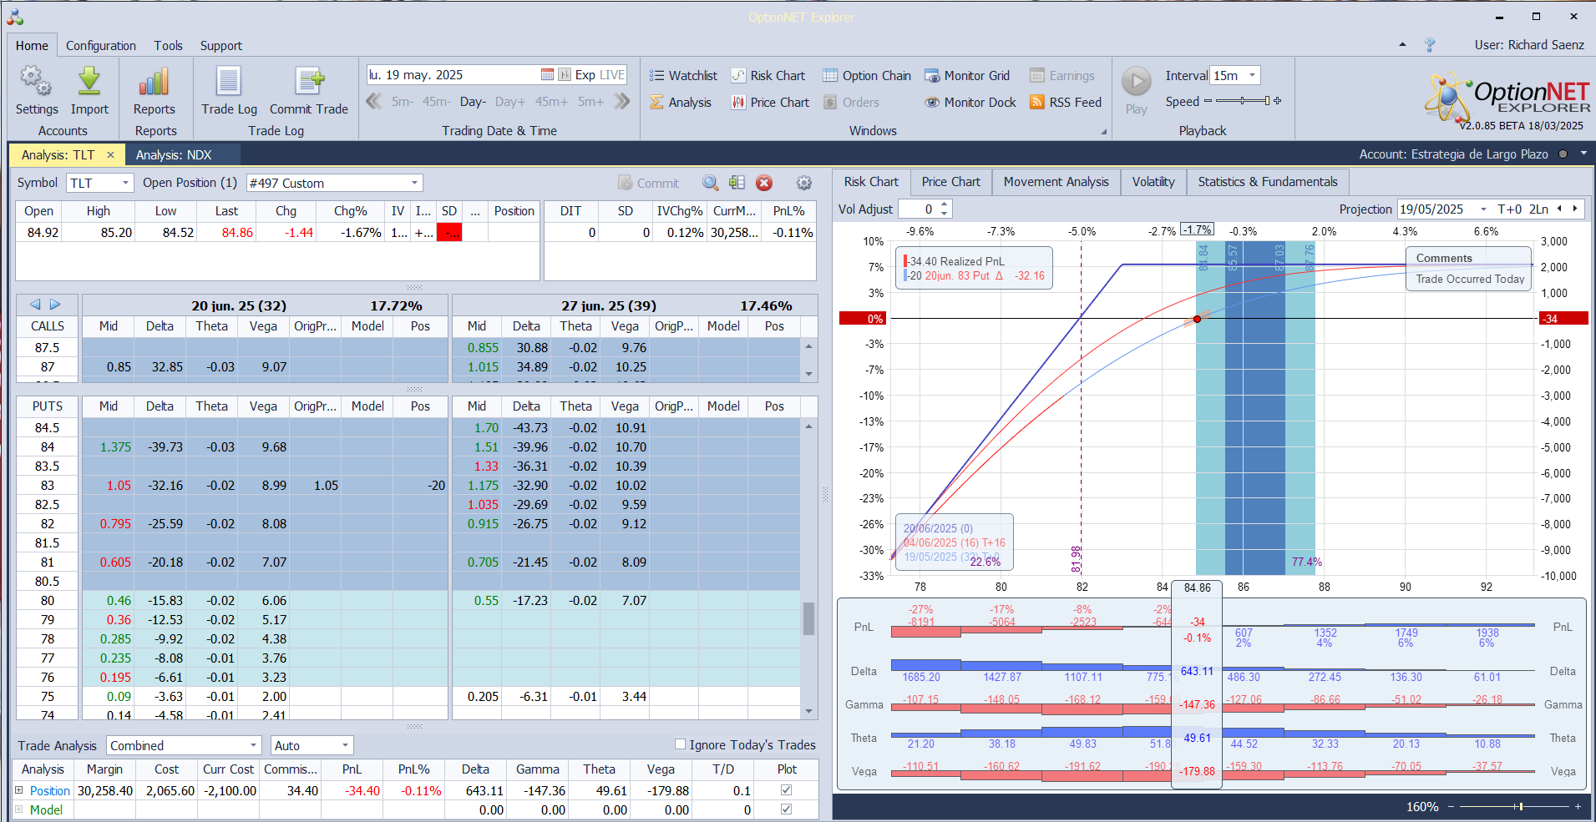The height and width of the screenshot is (822, 1596).
Task: Toggle Plot checkbox for Position row
Action: point(786,789)
